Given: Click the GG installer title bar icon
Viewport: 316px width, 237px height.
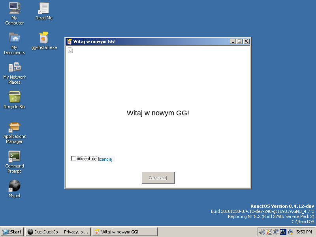Looking at the screenshot, I should pyautogui.click(x=70, y=41).
